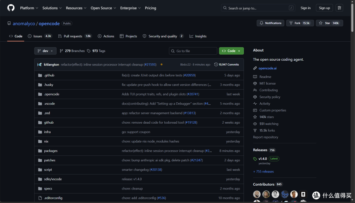
Task: Expand the Solutions menu
Action: 52,8
